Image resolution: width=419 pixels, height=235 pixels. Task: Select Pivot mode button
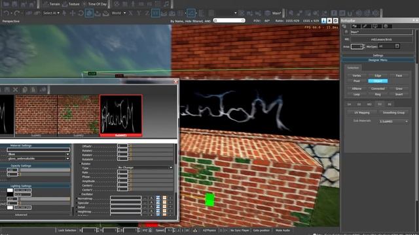tap(356, 81)
